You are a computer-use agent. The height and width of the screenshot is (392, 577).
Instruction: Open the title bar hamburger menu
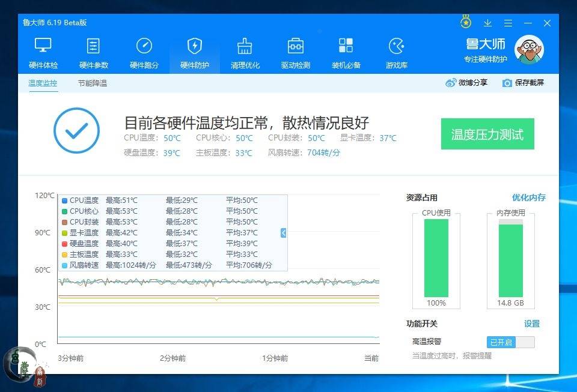(508, 23)
